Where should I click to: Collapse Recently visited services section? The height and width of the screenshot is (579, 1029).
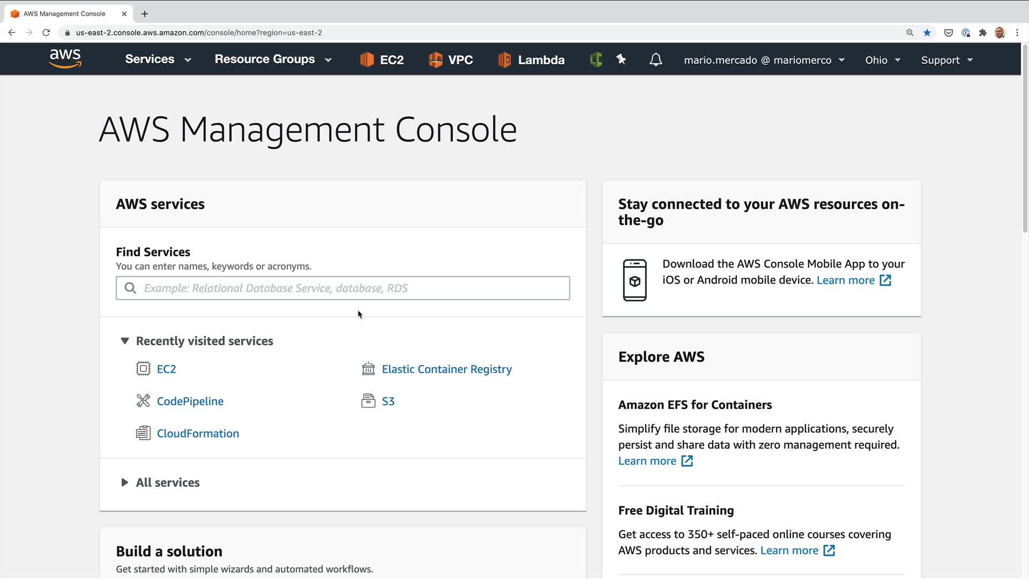point(125,341)
